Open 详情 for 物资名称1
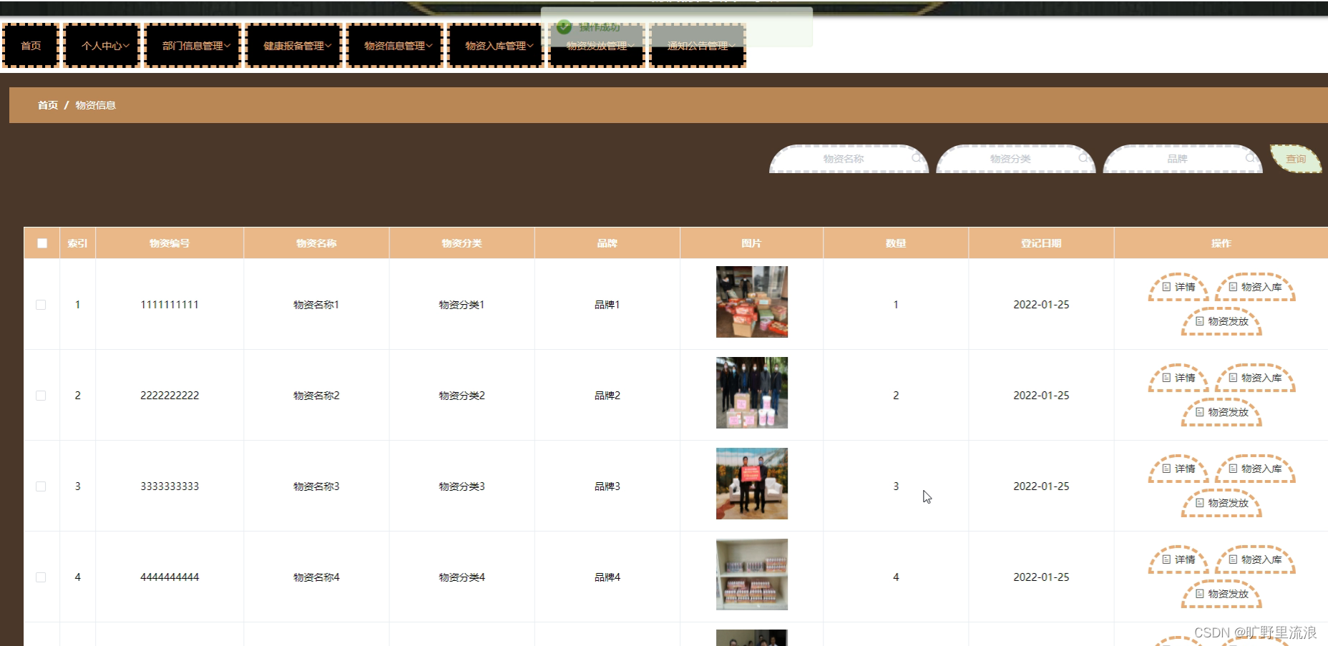1328x646 pixels. tap(1178, 286)
